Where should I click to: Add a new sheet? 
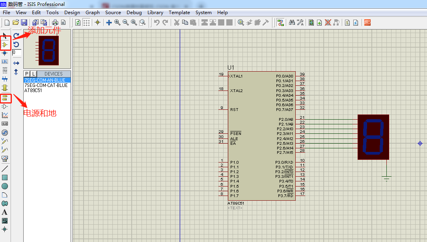pyautogui.click(x=319, y=22)
